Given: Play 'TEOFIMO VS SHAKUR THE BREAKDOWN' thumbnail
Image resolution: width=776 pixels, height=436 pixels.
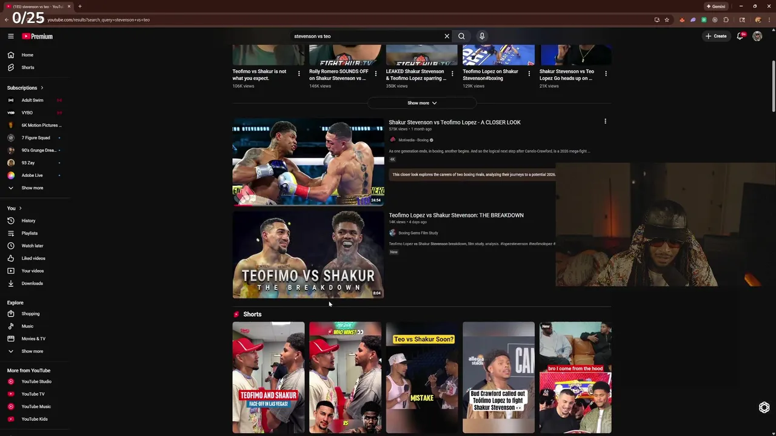Looking at the screenshot, I should click(x=308, y=254).
